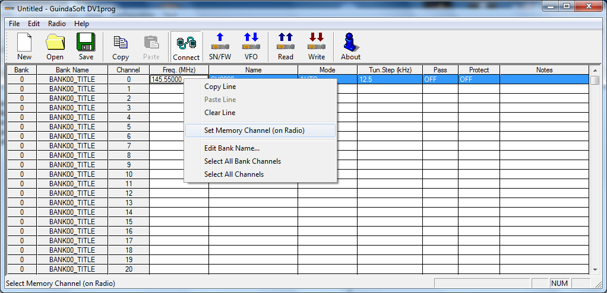Screen dimensions: 607x293
Task: Click BANK00_TITLE in channel 18 row
Action: [72, 250]
